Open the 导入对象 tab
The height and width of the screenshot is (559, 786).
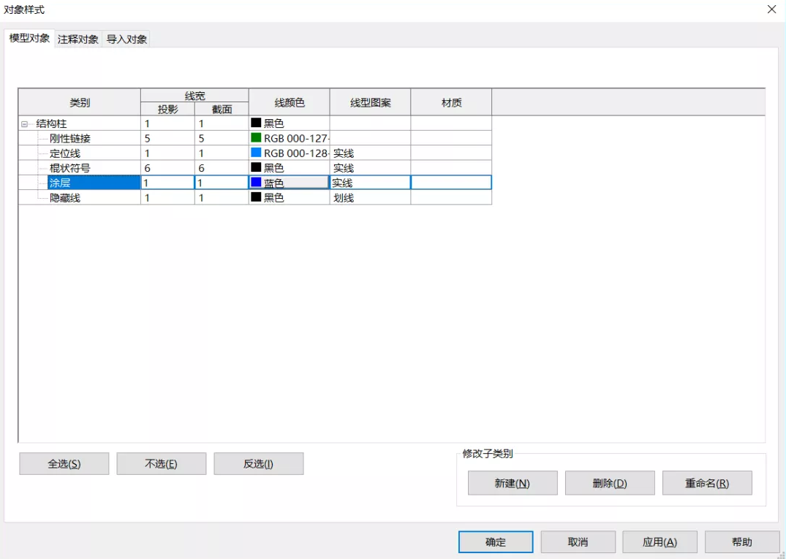126,39
